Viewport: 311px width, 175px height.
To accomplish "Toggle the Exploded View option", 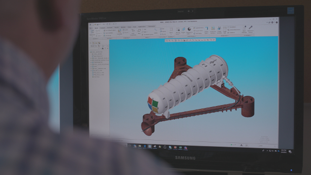I will pos(198,28).
